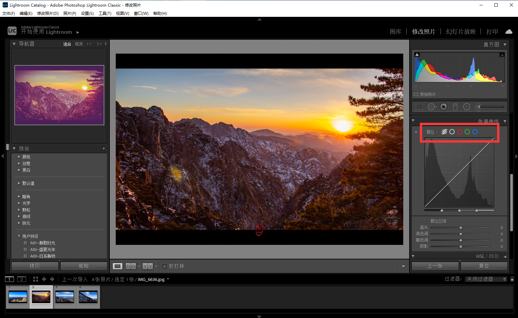Select the Graduated Filter tool

tap(455, 107)
